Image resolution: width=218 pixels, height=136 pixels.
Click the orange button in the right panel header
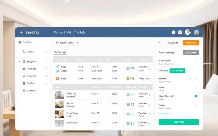[191, 42]
